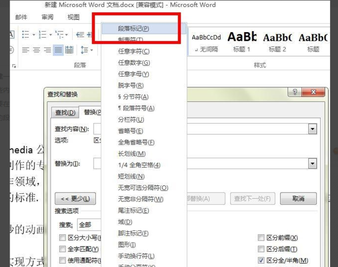Screen dimensions: 338x267
Task: Open the 视图 ribbon tab
Action: coord(73,17)
